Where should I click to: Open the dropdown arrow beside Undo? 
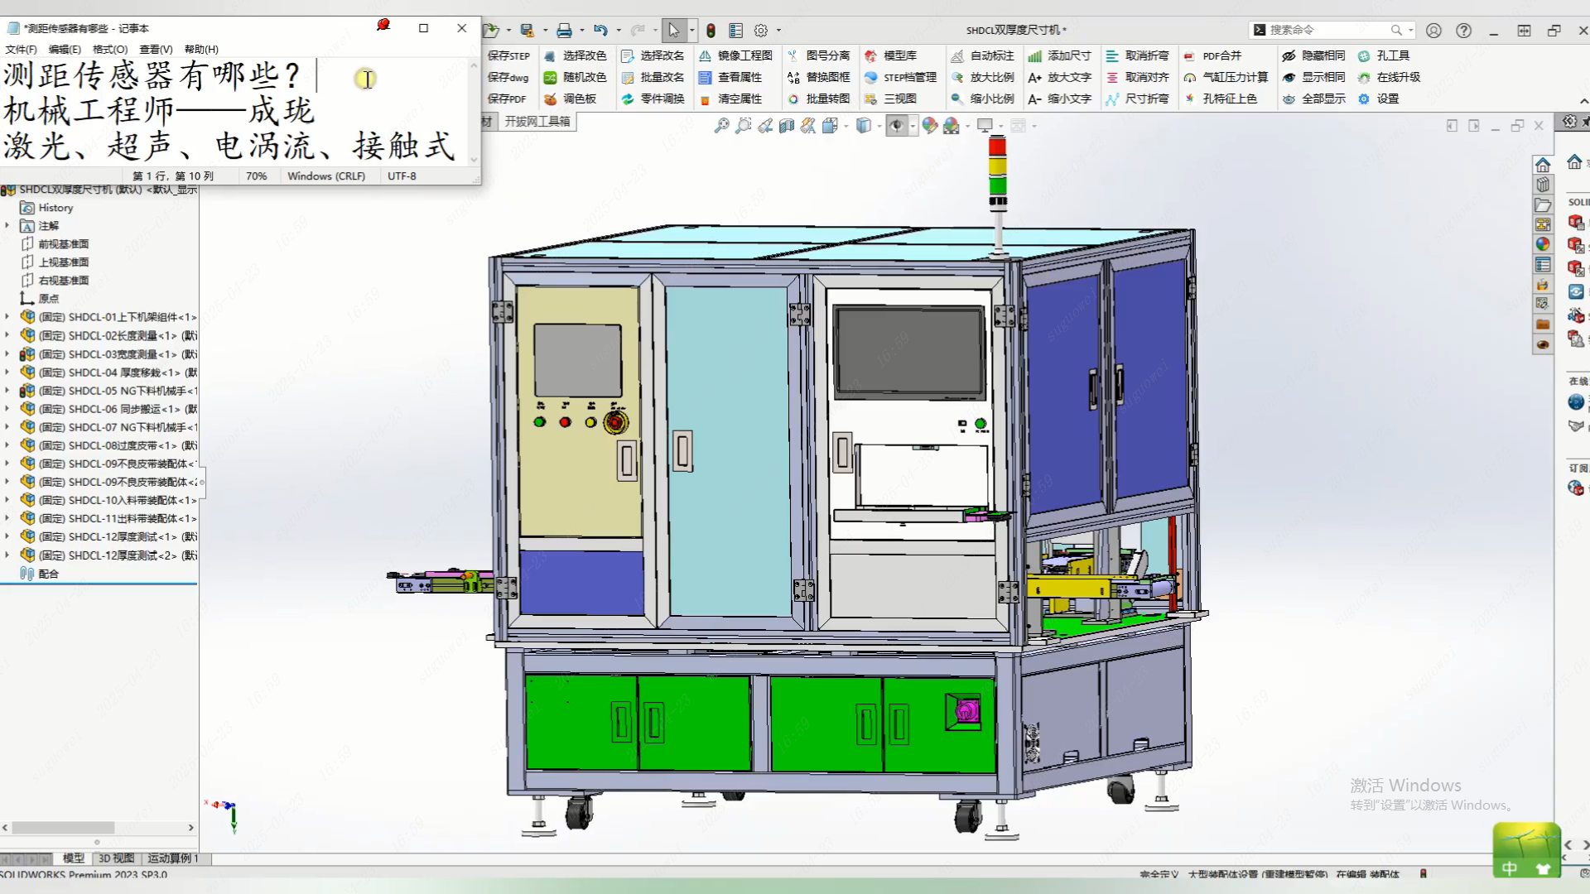[x=618, y=31]
